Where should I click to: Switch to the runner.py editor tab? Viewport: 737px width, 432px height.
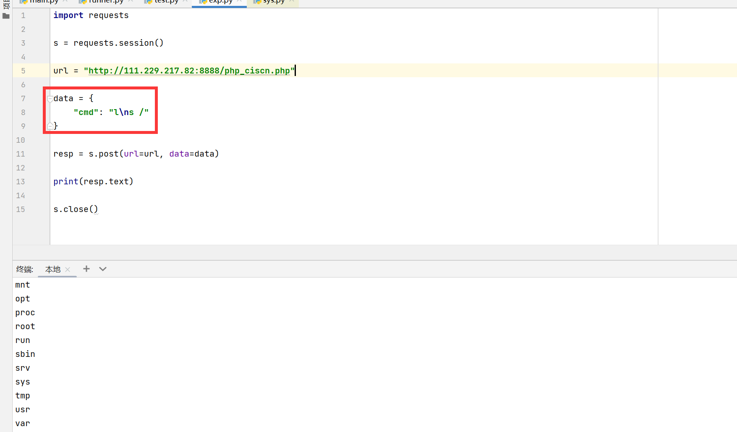[106, 2]
